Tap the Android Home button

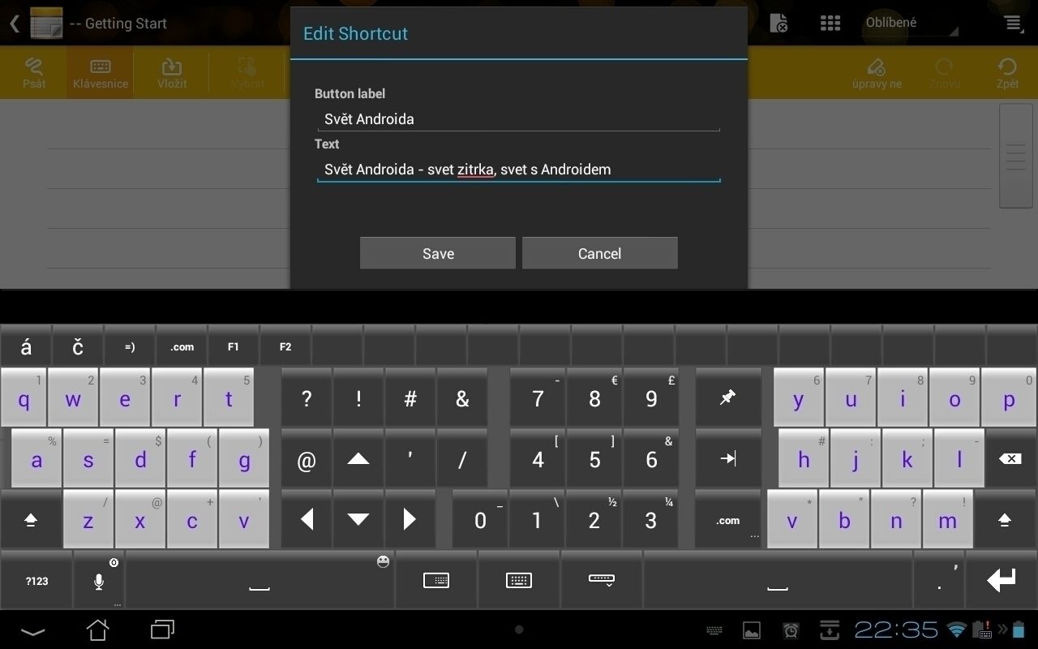(98, 630)
